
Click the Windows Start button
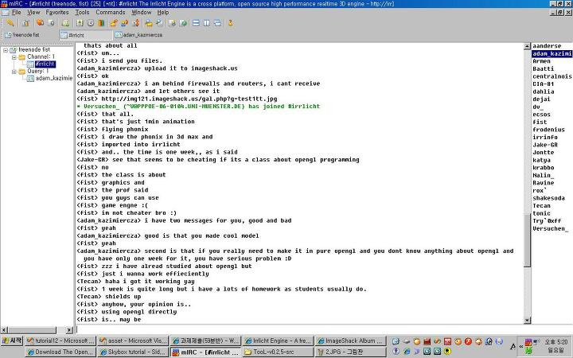tap(12, 340)
